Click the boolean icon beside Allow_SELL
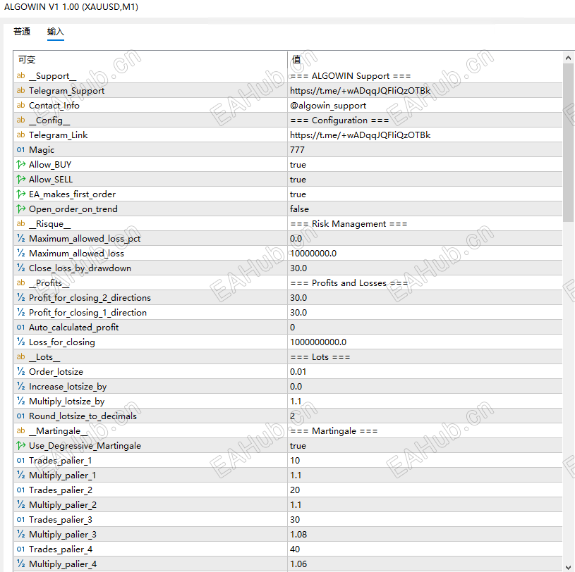 tap(21, 180)
